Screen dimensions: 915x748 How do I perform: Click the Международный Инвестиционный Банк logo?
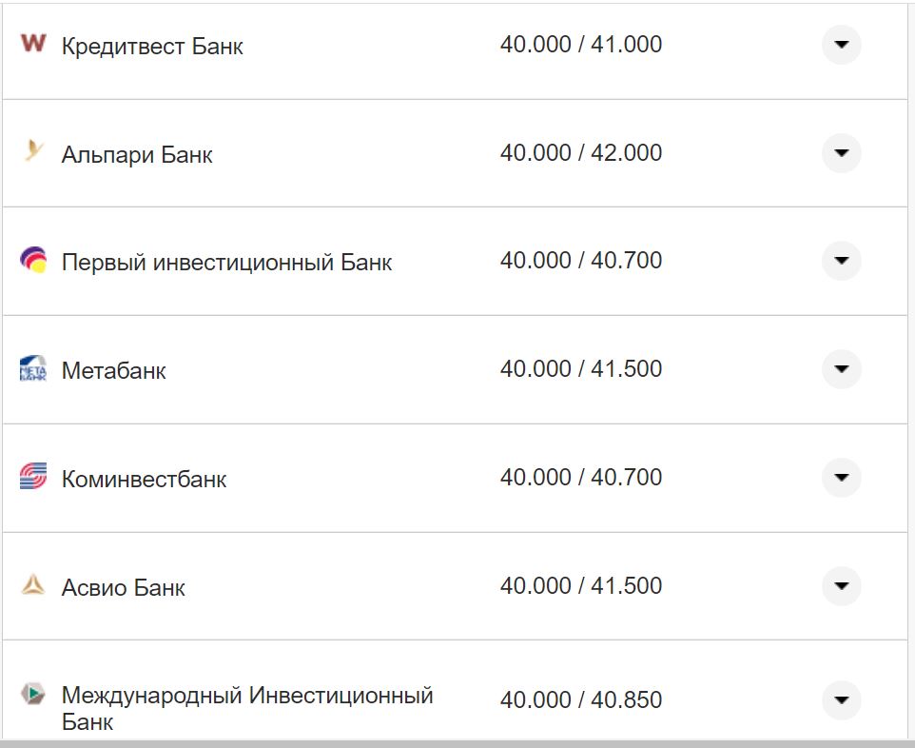tap(31, 695)
